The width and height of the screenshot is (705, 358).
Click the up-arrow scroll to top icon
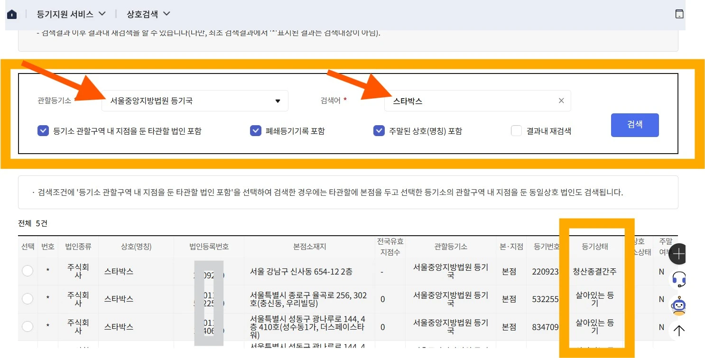click(679, 331)
